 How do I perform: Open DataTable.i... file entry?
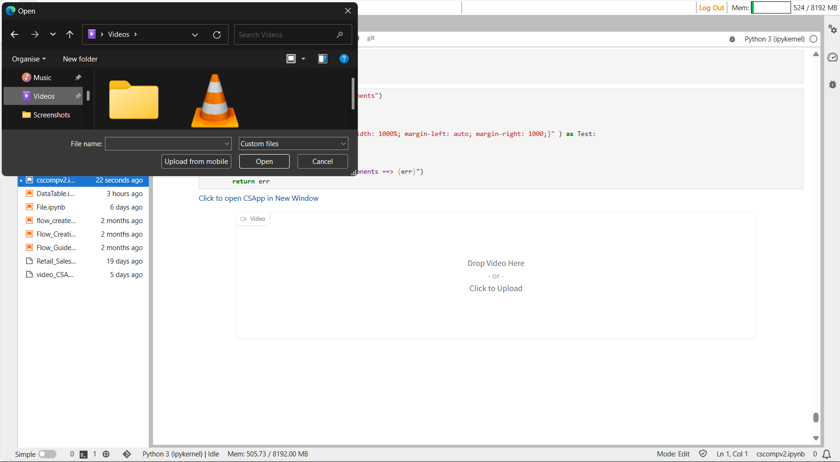(x=83, y=194)
